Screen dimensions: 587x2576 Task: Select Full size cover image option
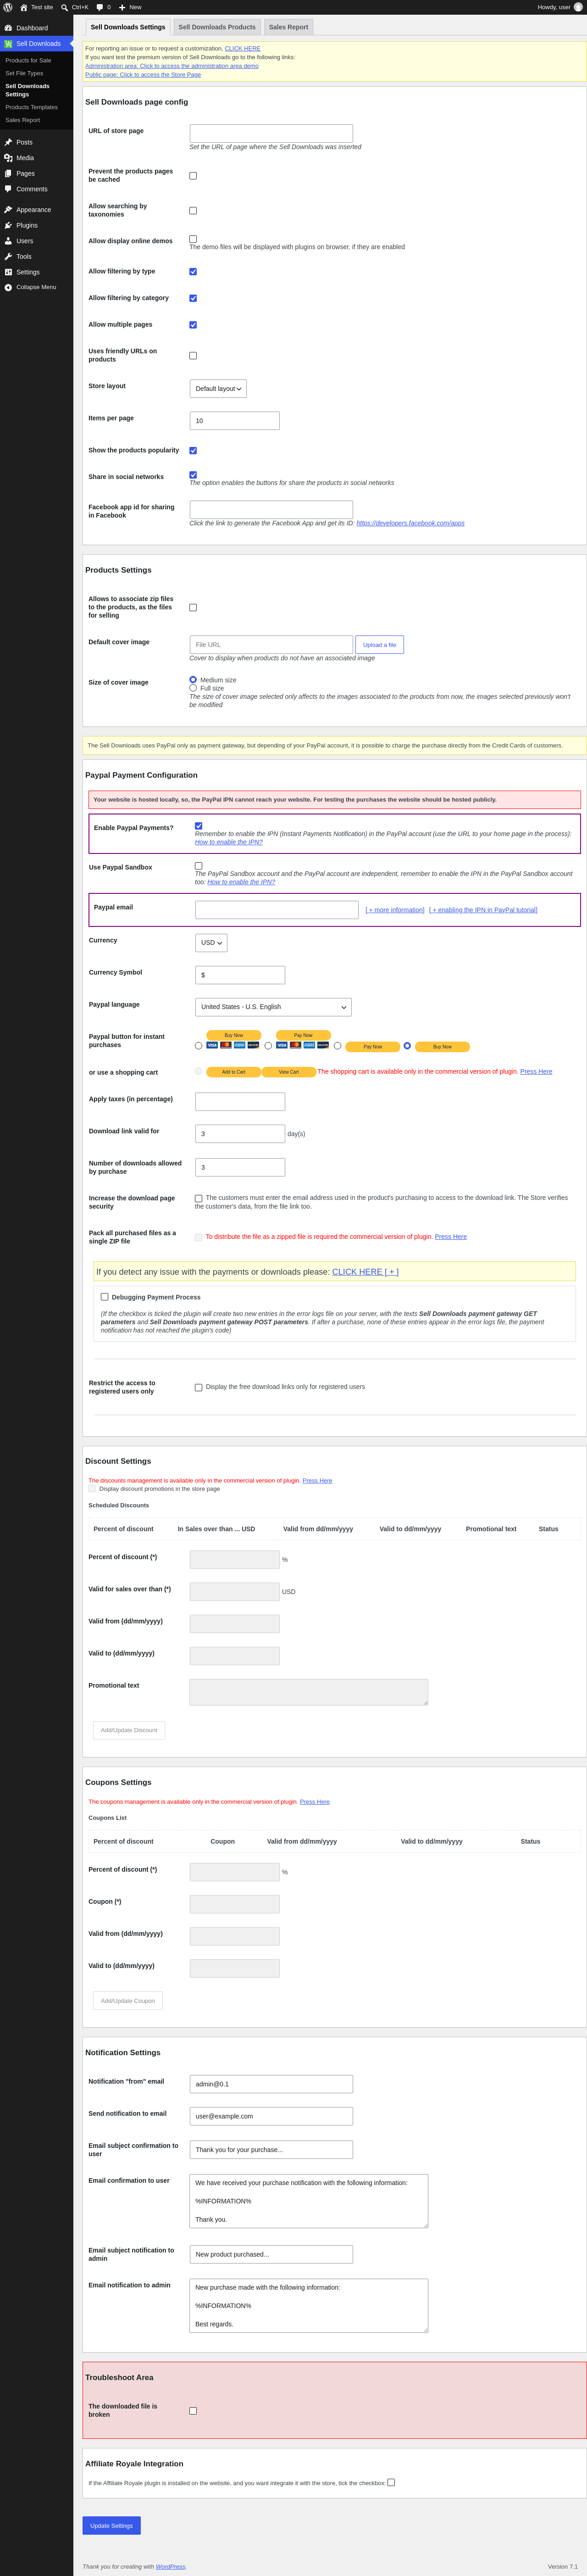coord(193,688)
